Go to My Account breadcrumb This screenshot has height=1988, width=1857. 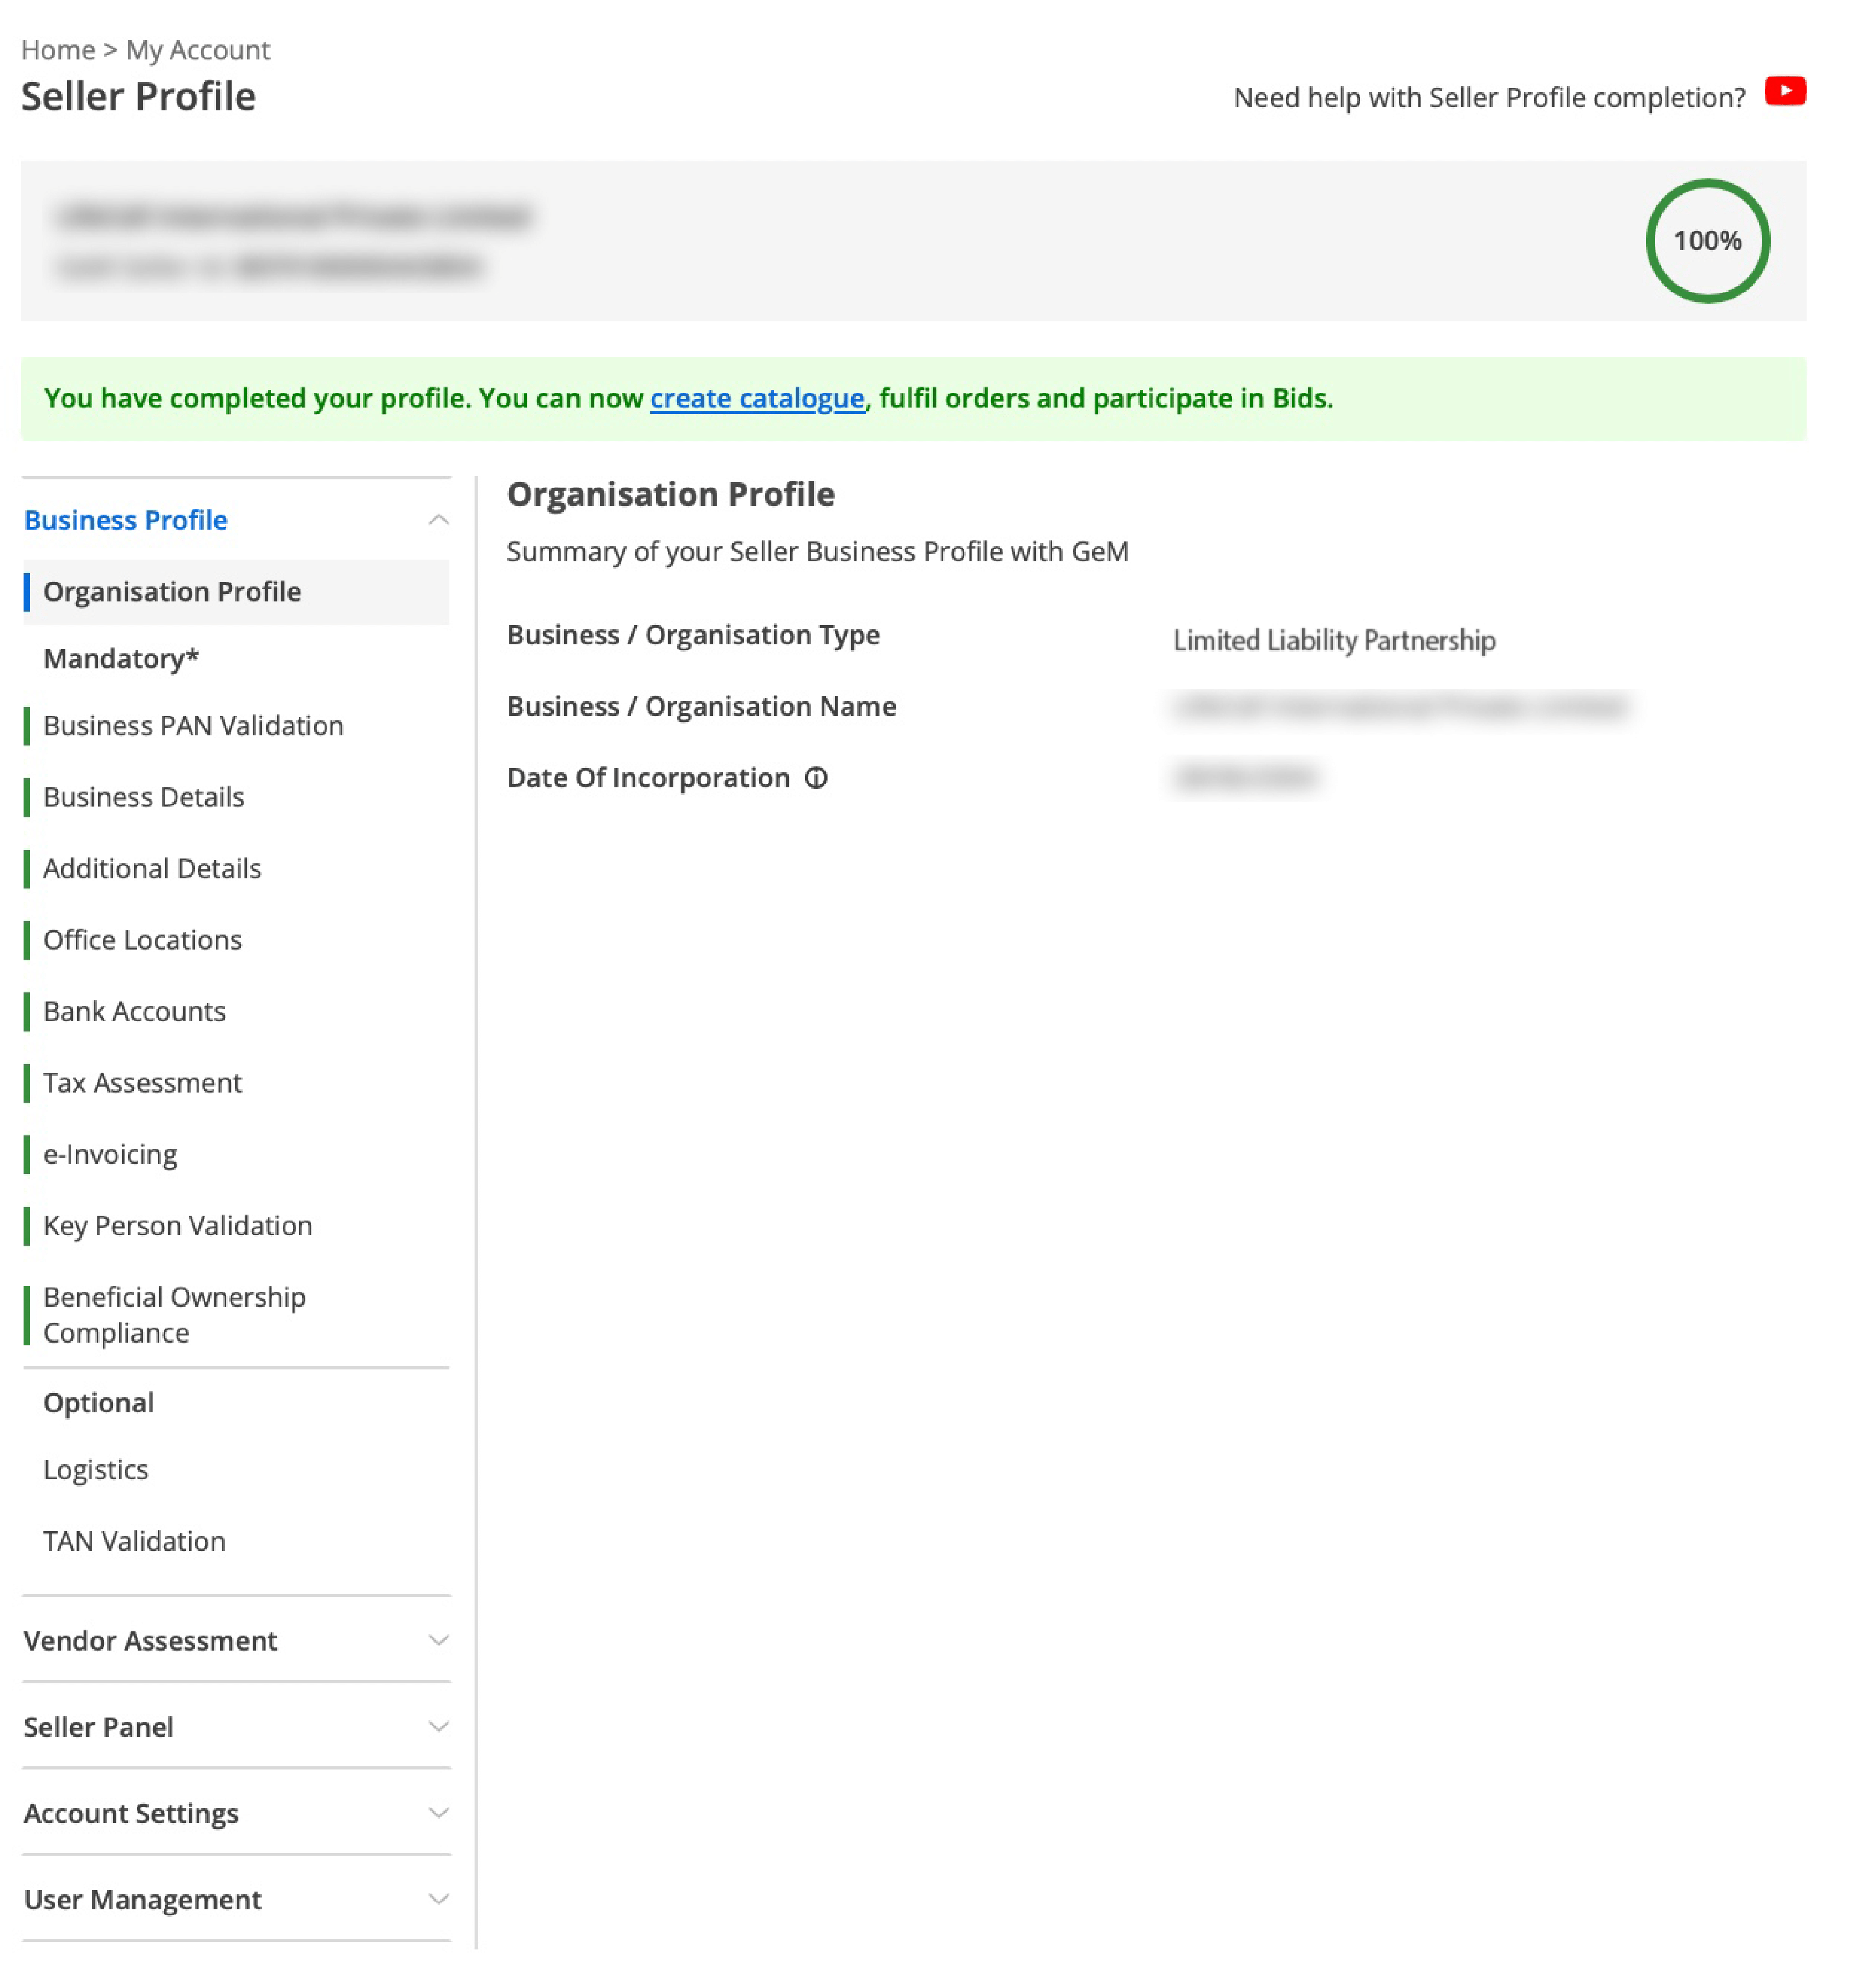198,50
